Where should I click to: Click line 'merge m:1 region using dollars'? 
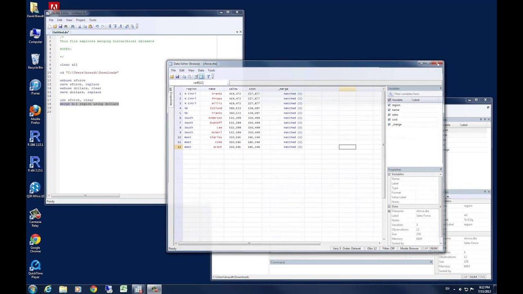click(89, 104)
